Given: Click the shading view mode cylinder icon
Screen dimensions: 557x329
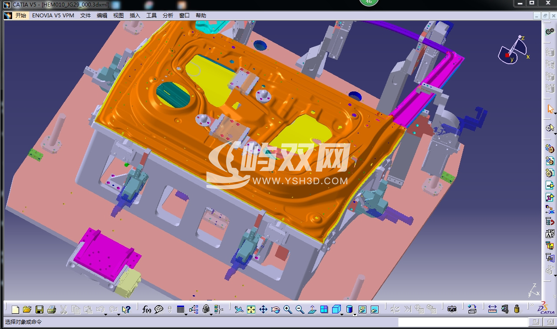Looking at the screenshot, I should [x=349, y=309].
